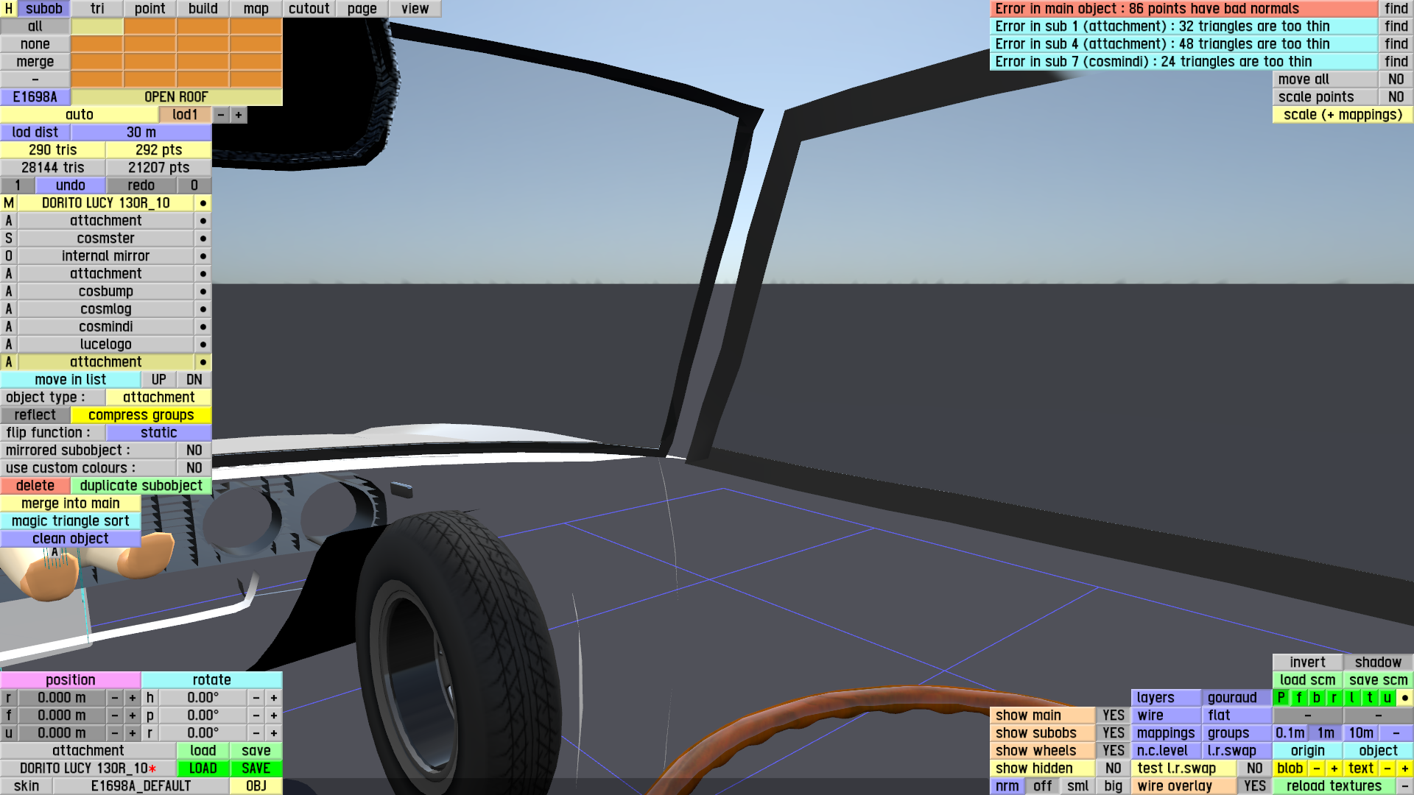Image resolution: width=1414 pixels, height=795 pixels.
Task: Toggle wire overlay YES setting
Action: coord(1254,786)
